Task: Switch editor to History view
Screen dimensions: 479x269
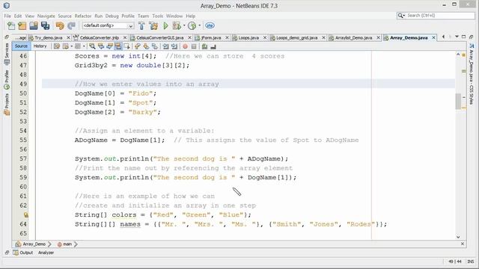Action: pos(40,46)
